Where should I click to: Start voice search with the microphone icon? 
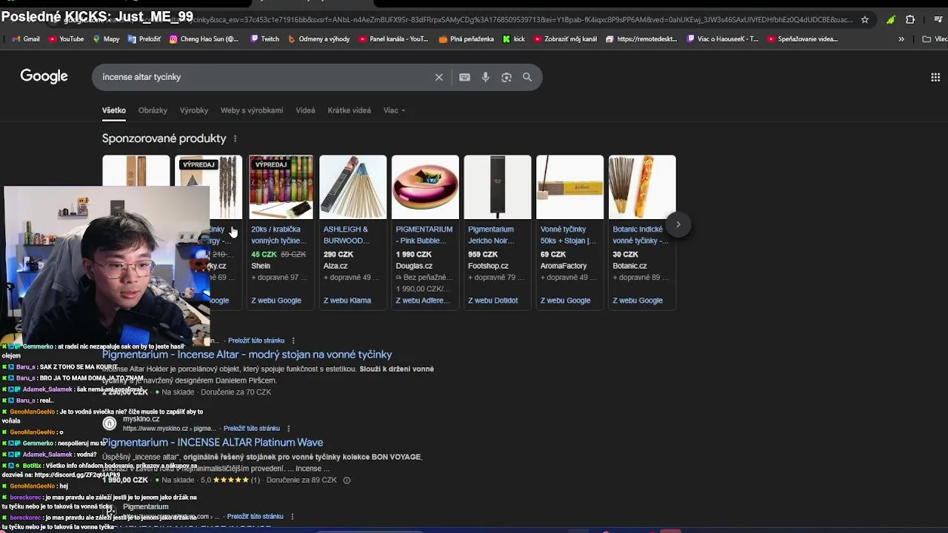pos(486,77)
